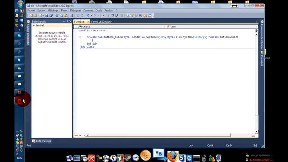The height and width of the screenshot is (162, 288).
Task: Collapse the Public Class Form1 outline
Action: click(80, 31)
